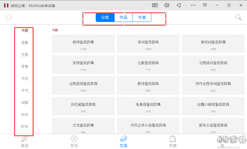Click the refresh circle icon at top left
The height and width of the screenshot is (149, 247).
tap(9, 17)
